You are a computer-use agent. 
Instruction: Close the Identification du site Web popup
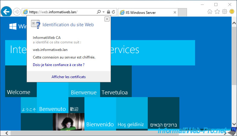[107, 19]
